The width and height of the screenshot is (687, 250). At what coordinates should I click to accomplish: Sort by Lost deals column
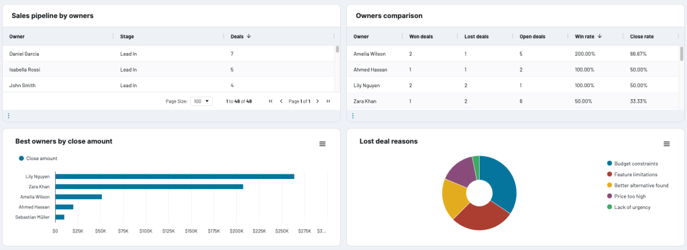(476, 36)
